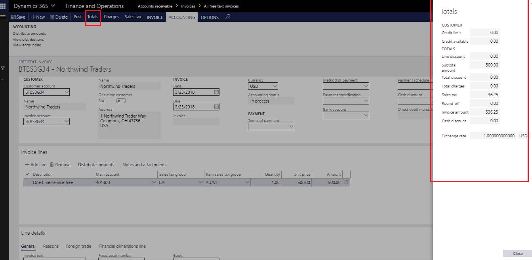Click Sales tax in the action pane
The height and width of the screenshot is (260, 532).
[x=133, y=17]
